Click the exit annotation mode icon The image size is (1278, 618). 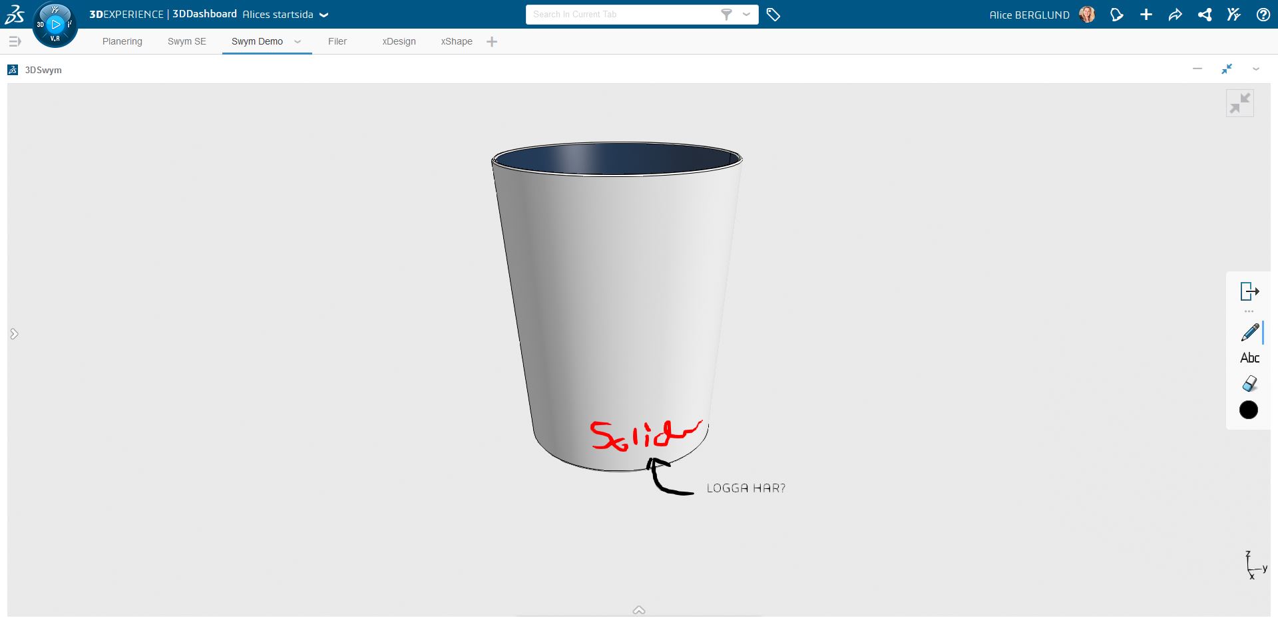coord(1249,291)
